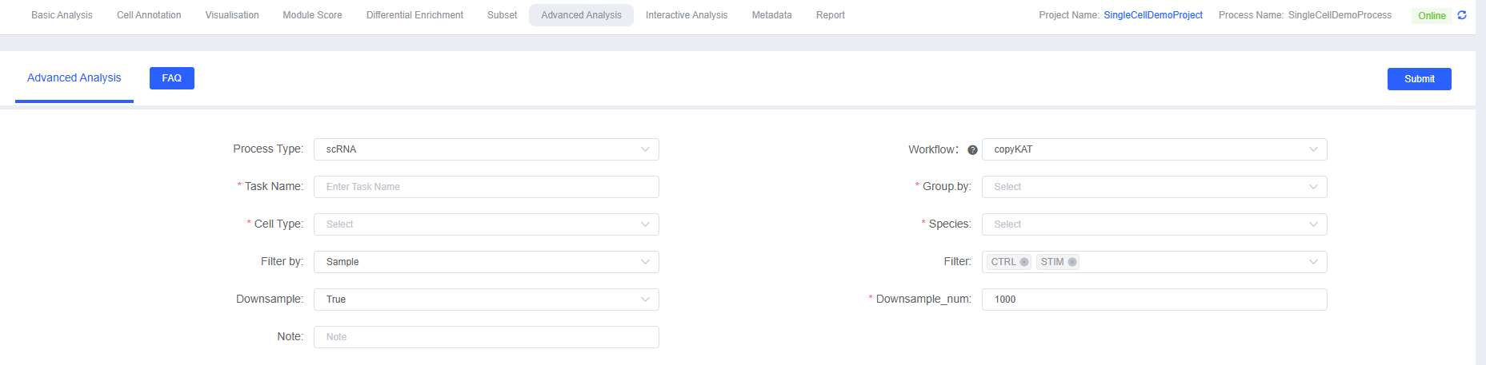Click the refresh icon beside Online status

click(1462, 15)
